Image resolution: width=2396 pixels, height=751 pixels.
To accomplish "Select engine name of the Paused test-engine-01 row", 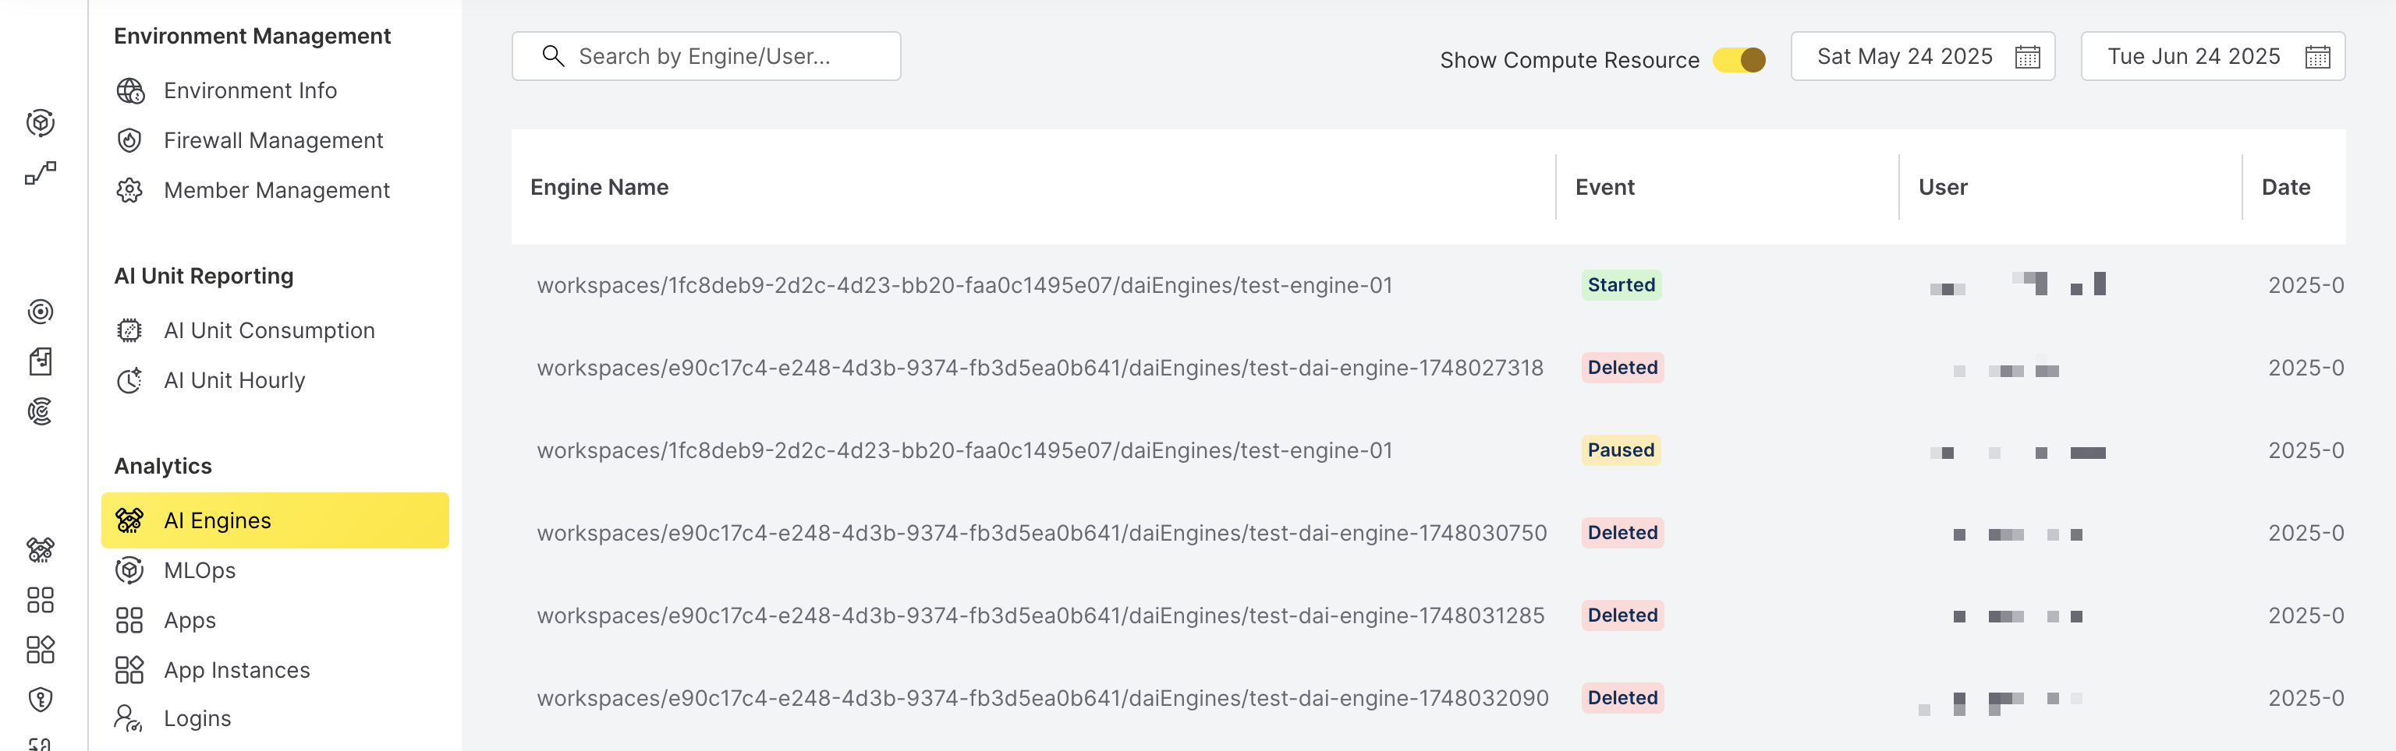I will coord(965,451).
